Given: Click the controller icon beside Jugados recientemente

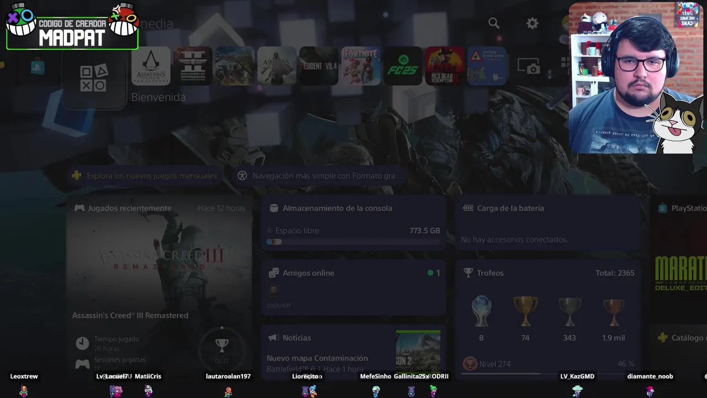Looking at the screenshot, I should coord(80,208).
